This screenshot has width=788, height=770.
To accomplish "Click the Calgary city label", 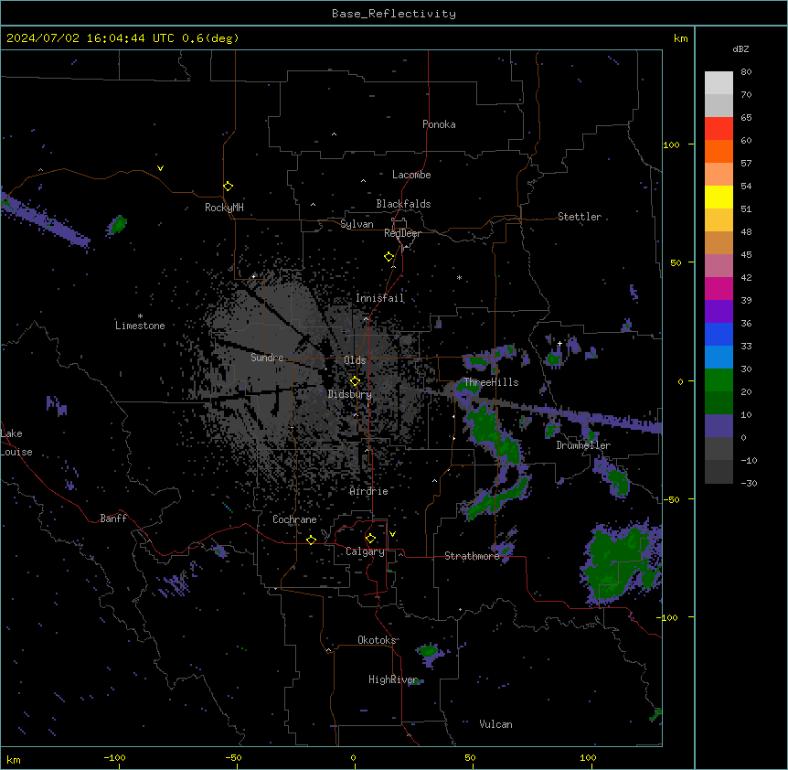I will click(365, 551).
